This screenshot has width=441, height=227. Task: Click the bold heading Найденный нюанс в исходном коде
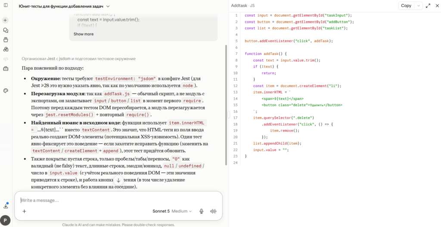point(76,123)
